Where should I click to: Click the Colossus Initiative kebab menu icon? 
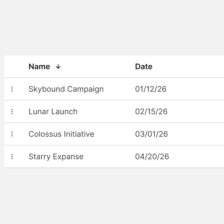12,134
